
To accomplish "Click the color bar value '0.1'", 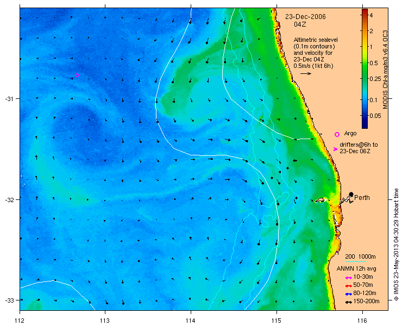I will coord(374,100).
